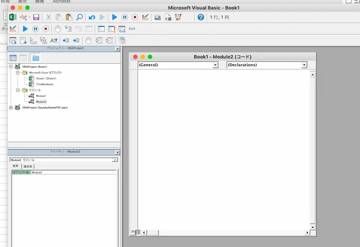Click the Quick Info icon

click(x=33, y=41)
